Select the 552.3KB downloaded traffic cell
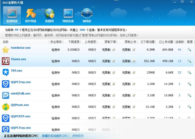Screen dimensions: 195x139 coord(149,61)
